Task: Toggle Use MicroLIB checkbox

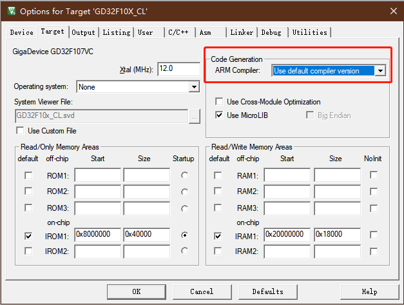Action: point(219,115)
